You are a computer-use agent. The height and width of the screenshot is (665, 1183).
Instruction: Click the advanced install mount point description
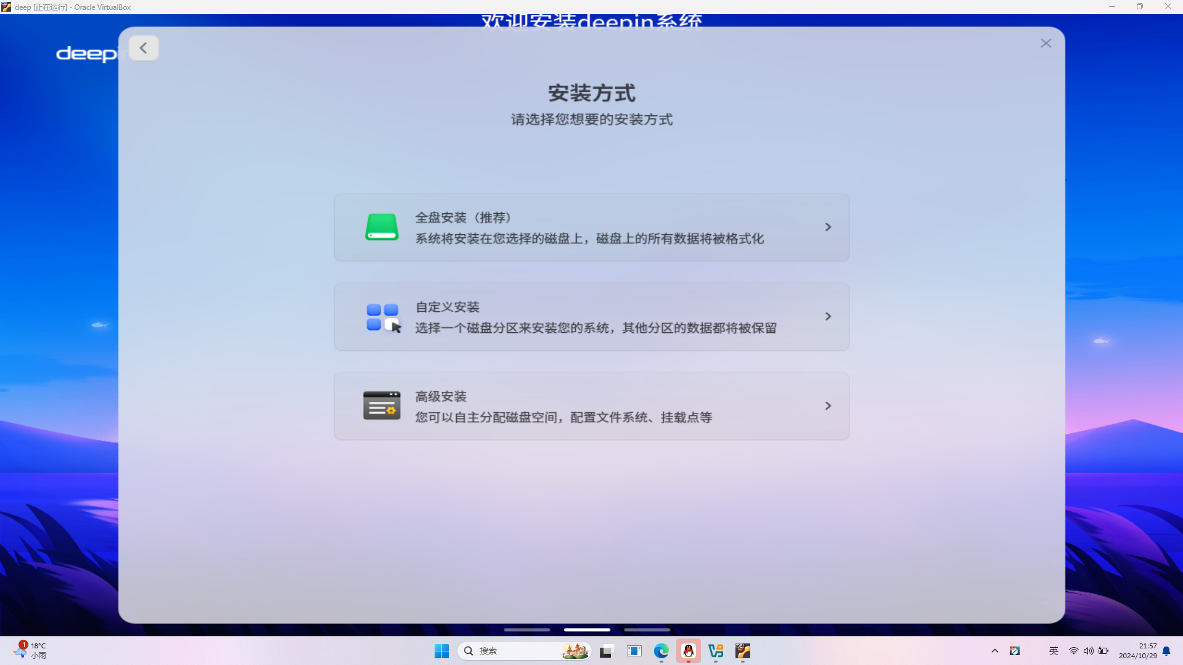[563, 417]
